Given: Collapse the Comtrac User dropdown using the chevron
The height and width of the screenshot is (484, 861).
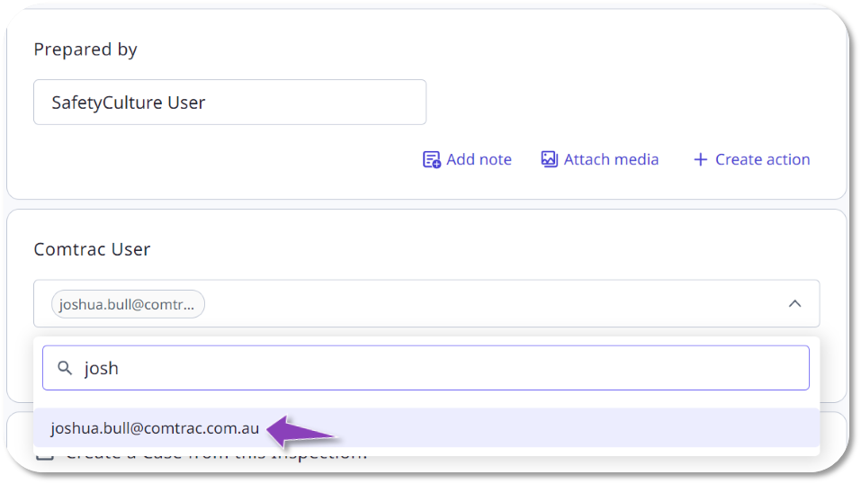Looking at the screenshot, I should 794,304.
